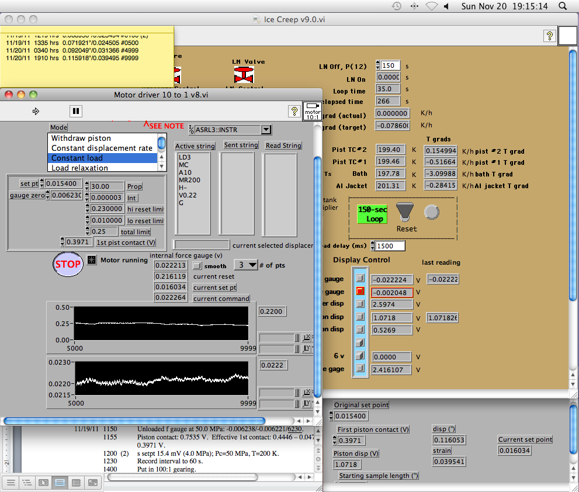Open Spotlight search in the menu bar
Screen dimensions: 579x492
click(563, 6)
